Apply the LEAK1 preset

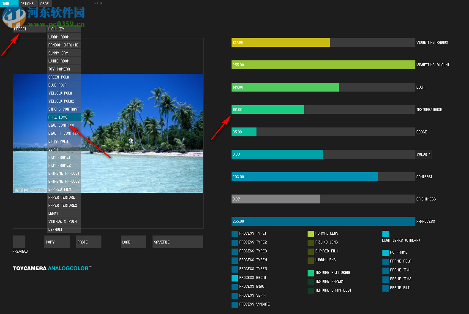point(64,214)
